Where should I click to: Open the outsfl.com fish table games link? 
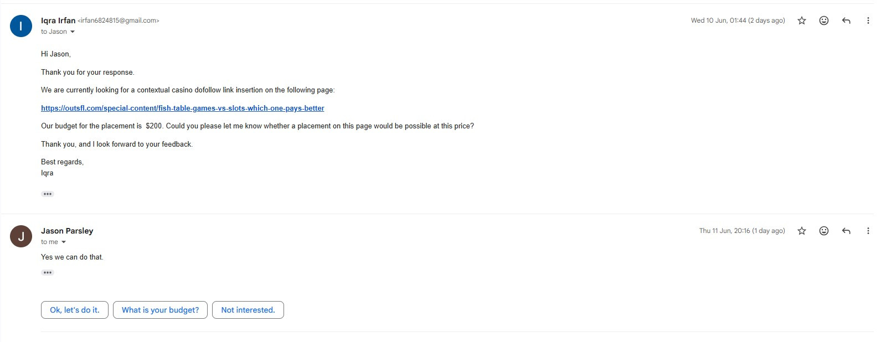pyautogui.click(x=183, y=108)
